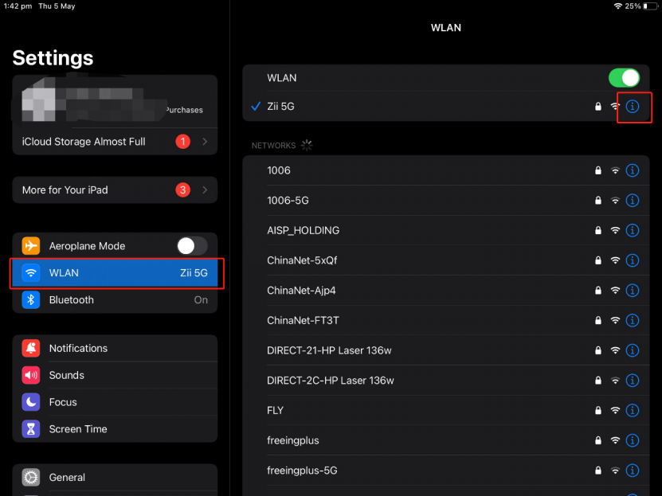662x496 pixels.
Task: Connect to DIRECT-21-HP Laser 136w
Action: (329, 350)
